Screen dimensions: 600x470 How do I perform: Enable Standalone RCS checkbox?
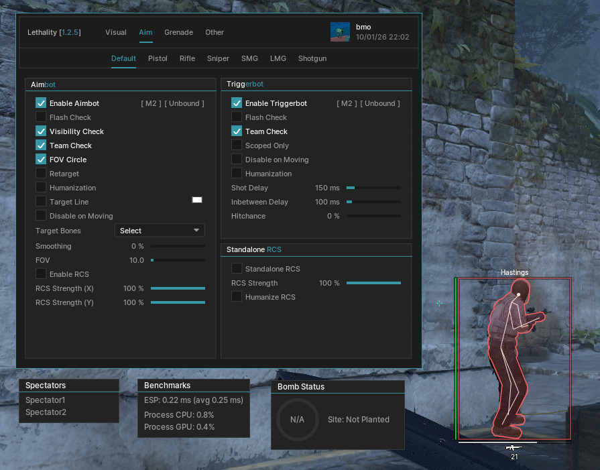pyautogui.click(x=237, y=269)
